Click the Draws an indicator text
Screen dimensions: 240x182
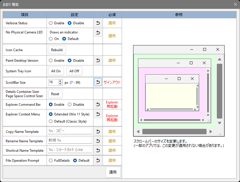click(x=64, y=32)
